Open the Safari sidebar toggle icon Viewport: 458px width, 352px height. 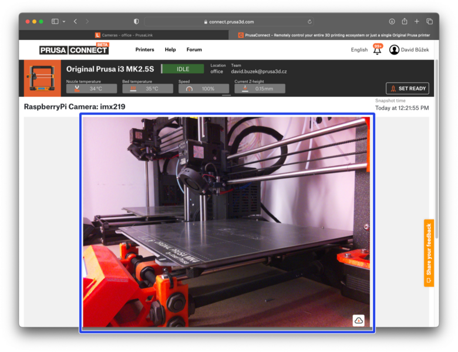pos(55,21)
